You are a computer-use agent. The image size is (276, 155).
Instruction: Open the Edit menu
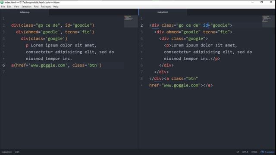pos(9,7)
